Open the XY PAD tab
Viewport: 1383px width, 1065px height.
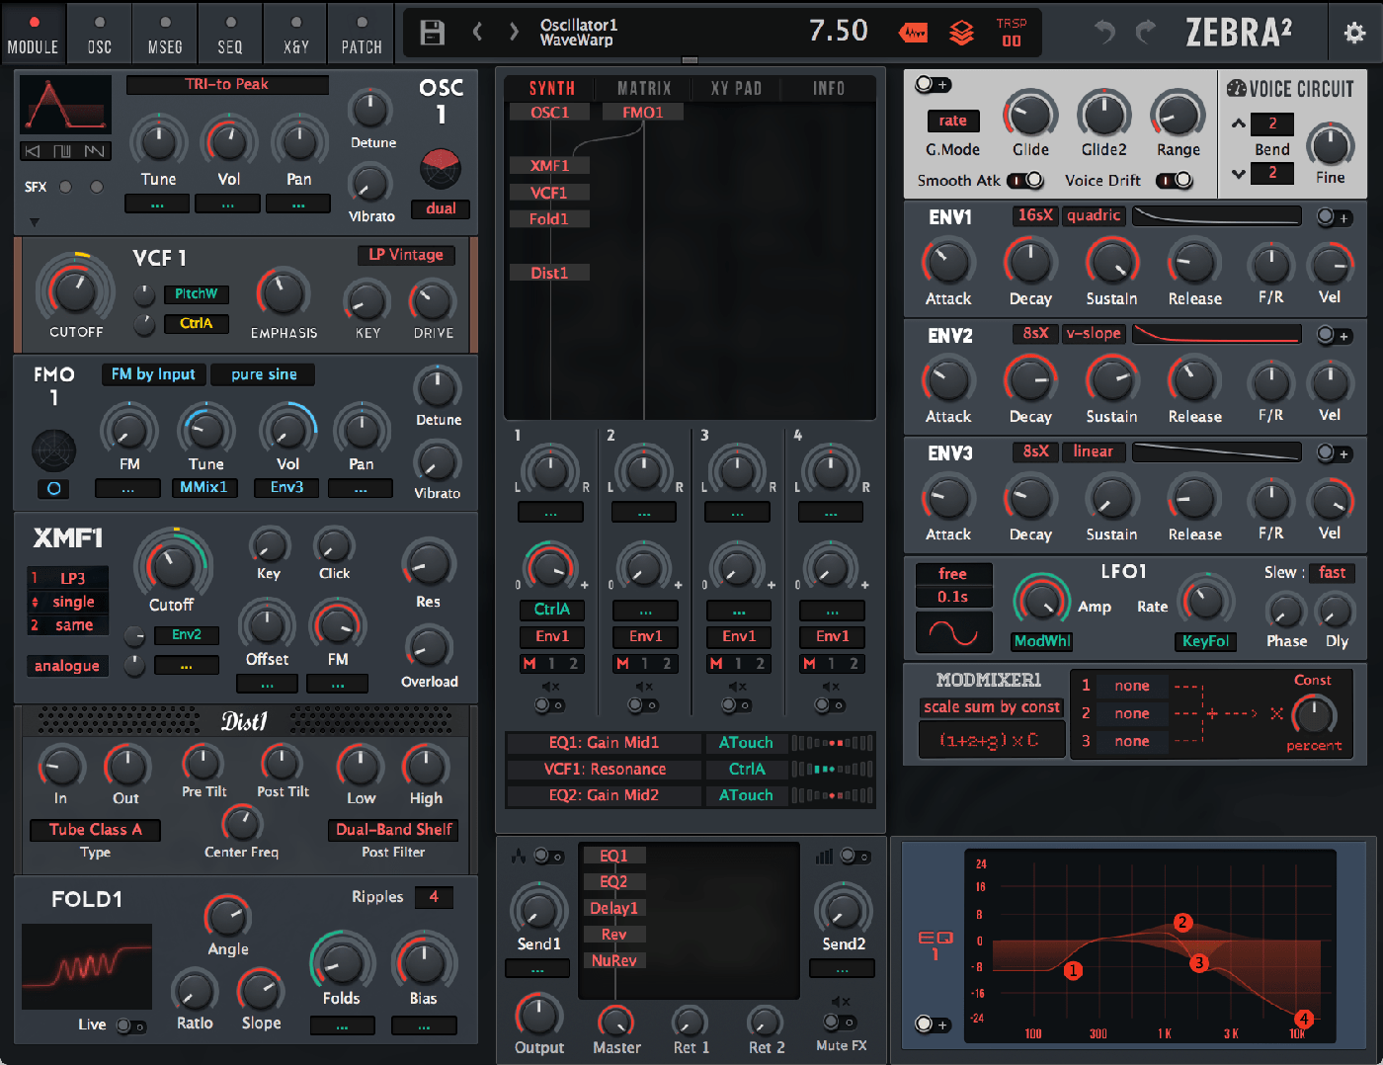point(737,89)
